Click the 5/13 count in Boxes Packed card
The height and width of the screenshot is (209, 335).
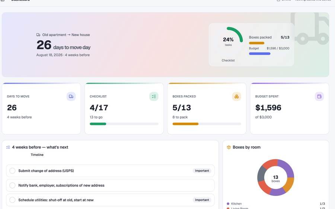[x=182, y=107]
